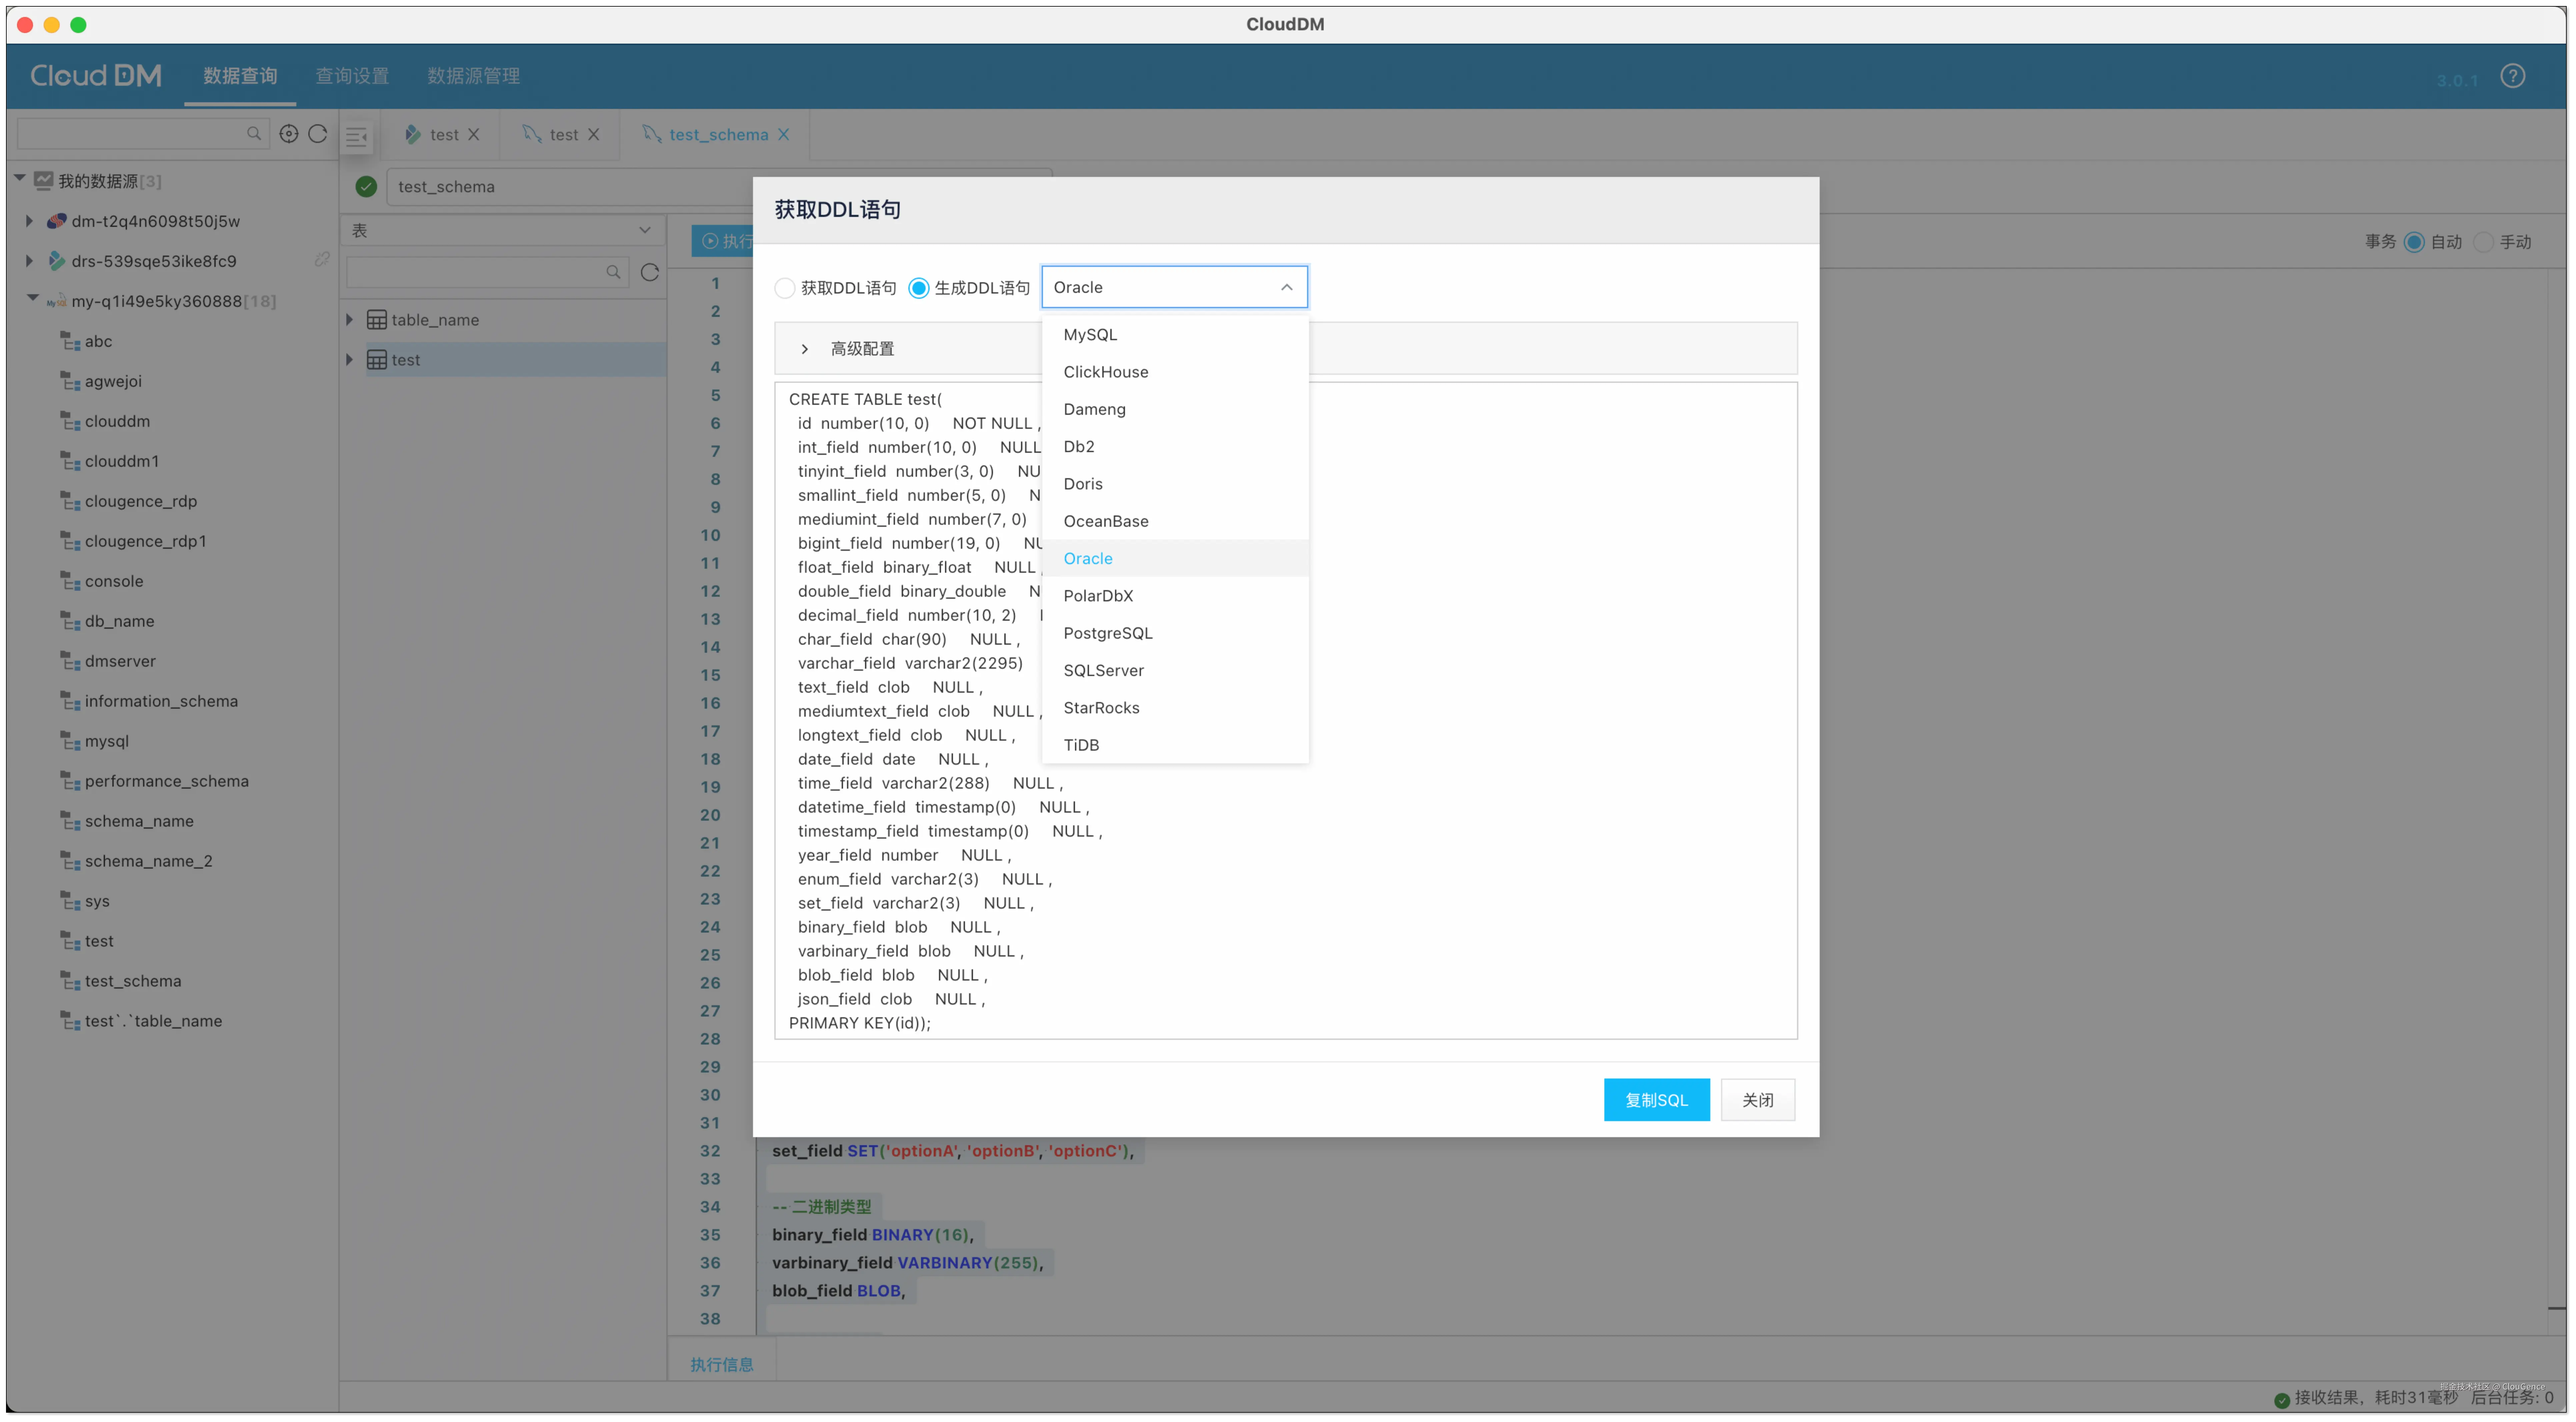Viewport: 2576px width, 1422px height.
Task: Choose PostgreSQL from the dropdown list
Action: pos(1108,633)
